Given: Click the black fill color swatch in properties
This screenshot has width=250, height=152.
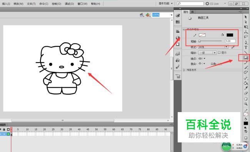Looking at the screenshot, I should pos(230,35).
